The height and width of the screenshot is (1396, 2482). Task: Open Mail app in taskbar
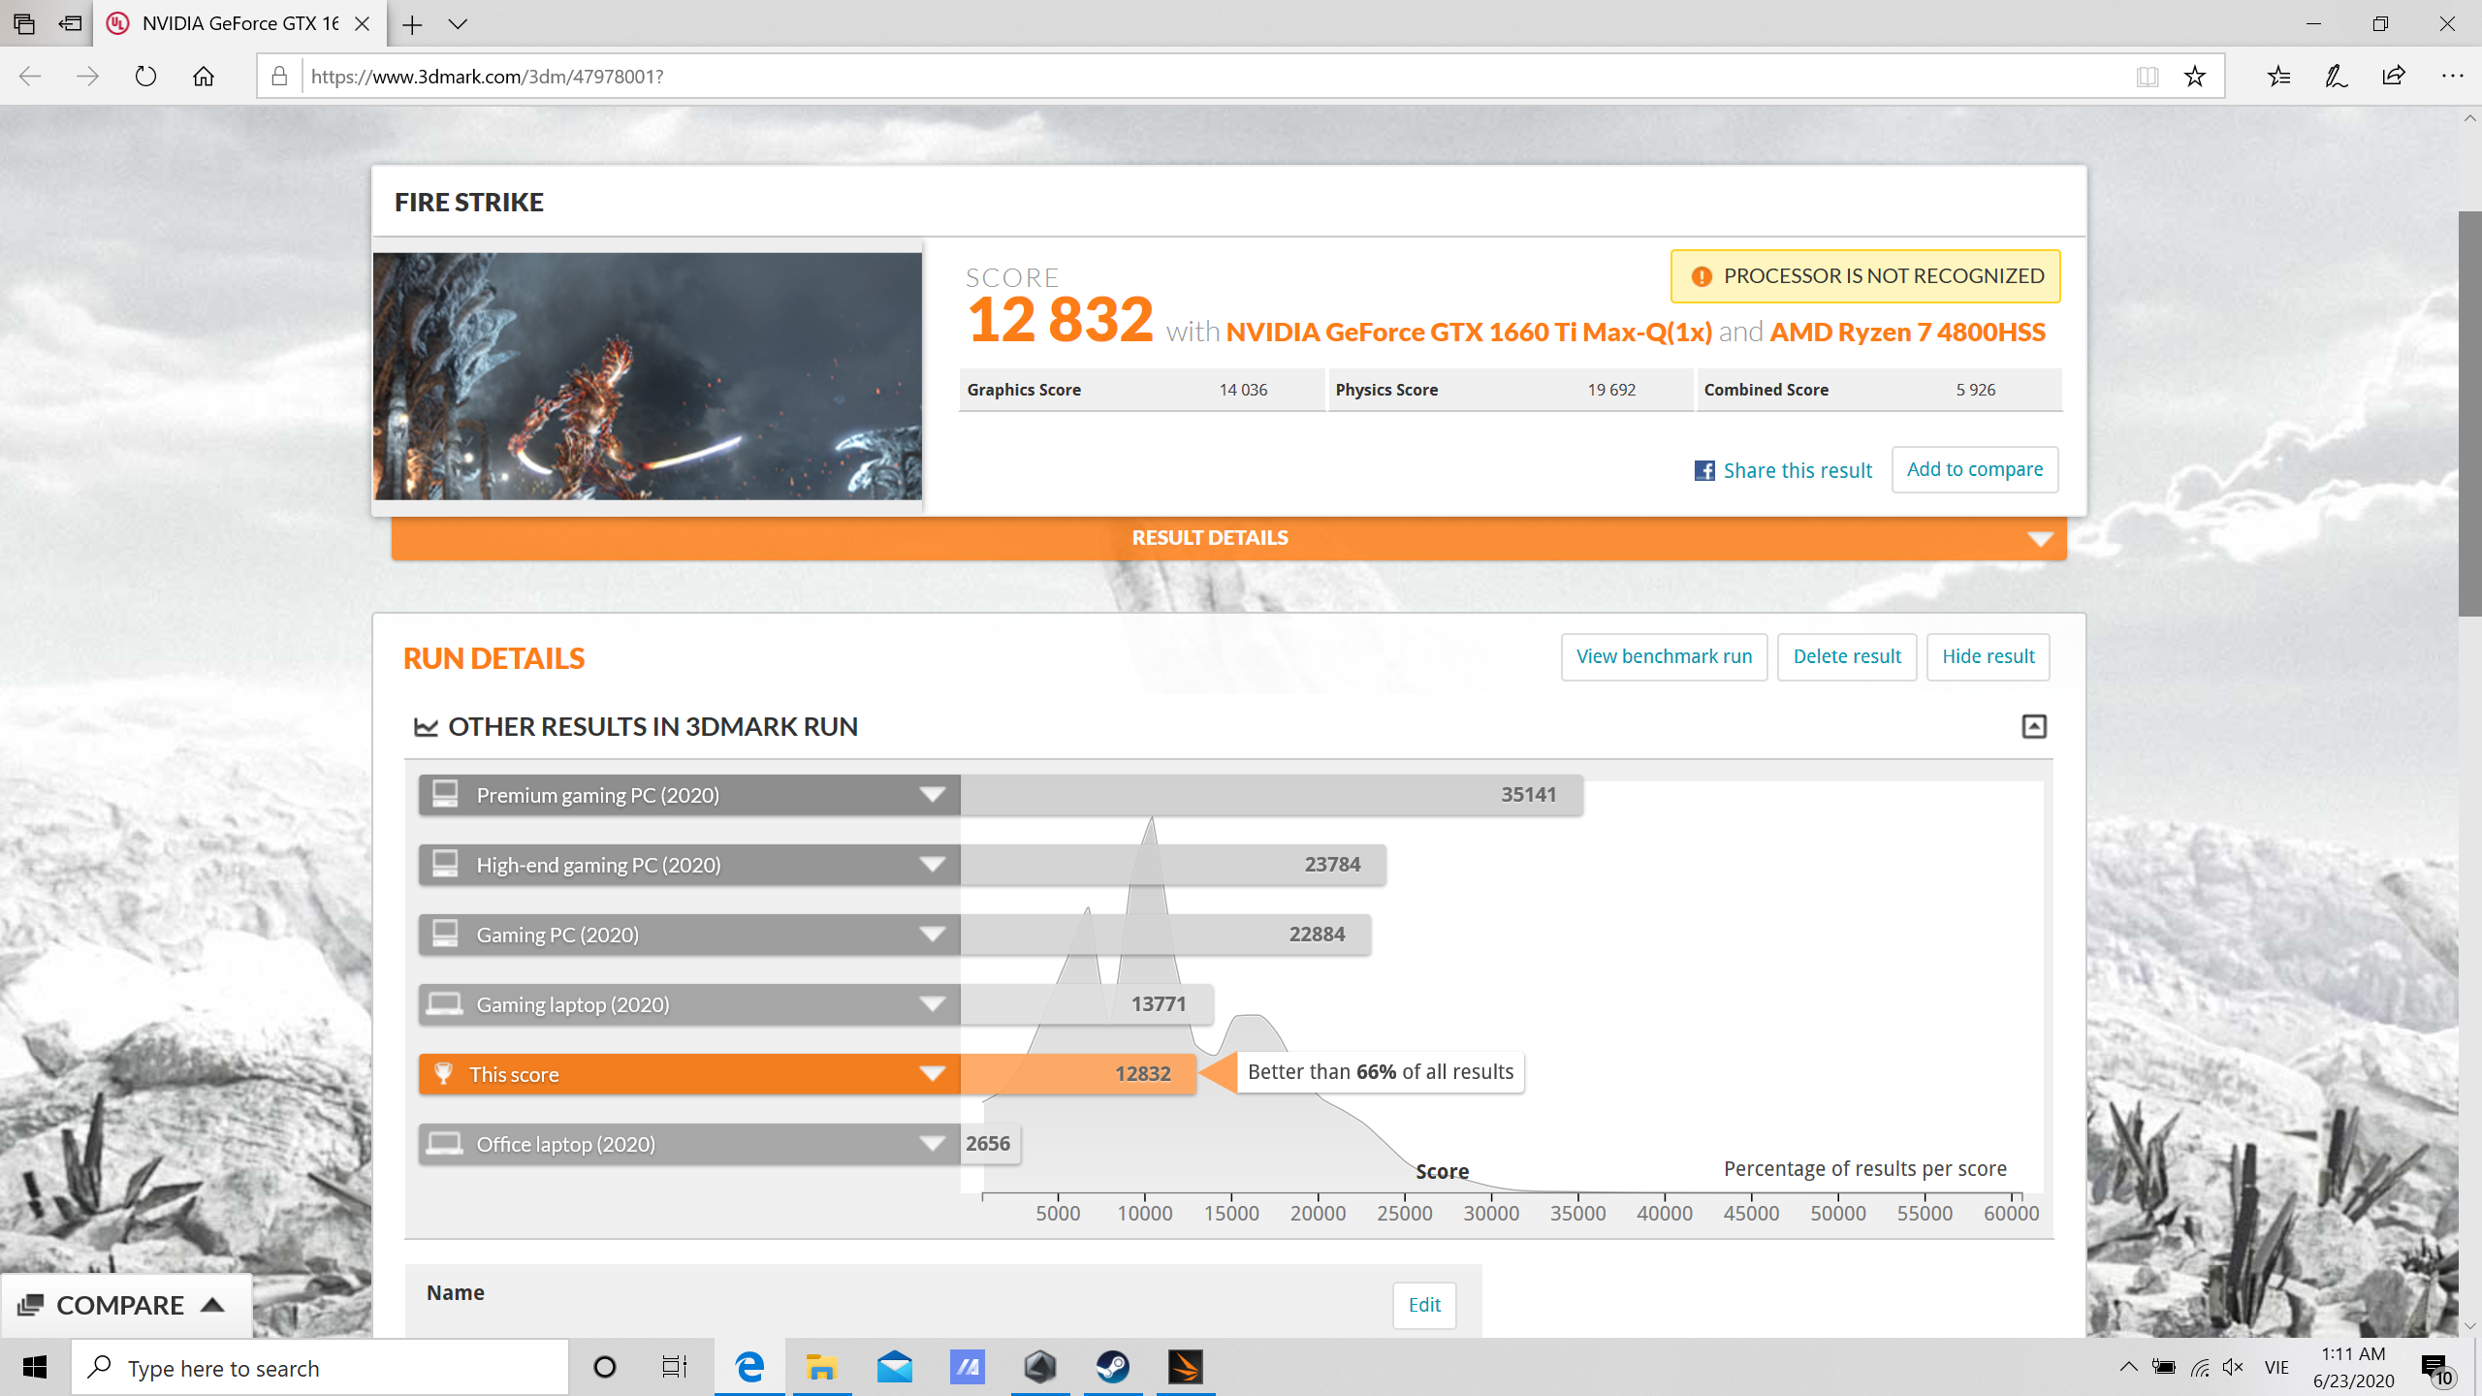[895, 1368]
